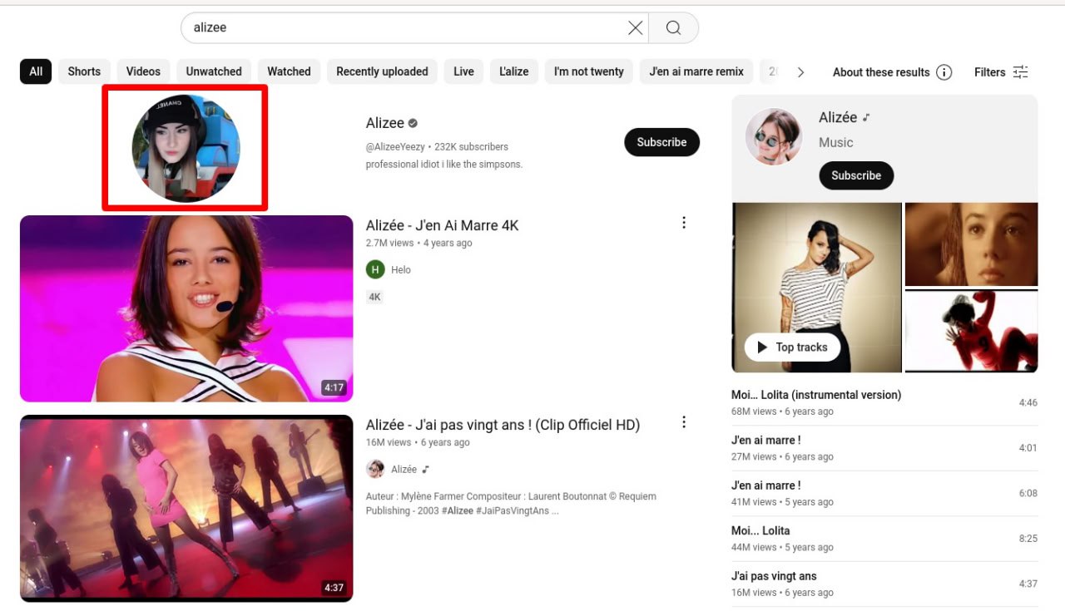This screenshot has width=1065, height=611.
Task: Click 2.7M views 4 years ago text
Action: point(419,244)
